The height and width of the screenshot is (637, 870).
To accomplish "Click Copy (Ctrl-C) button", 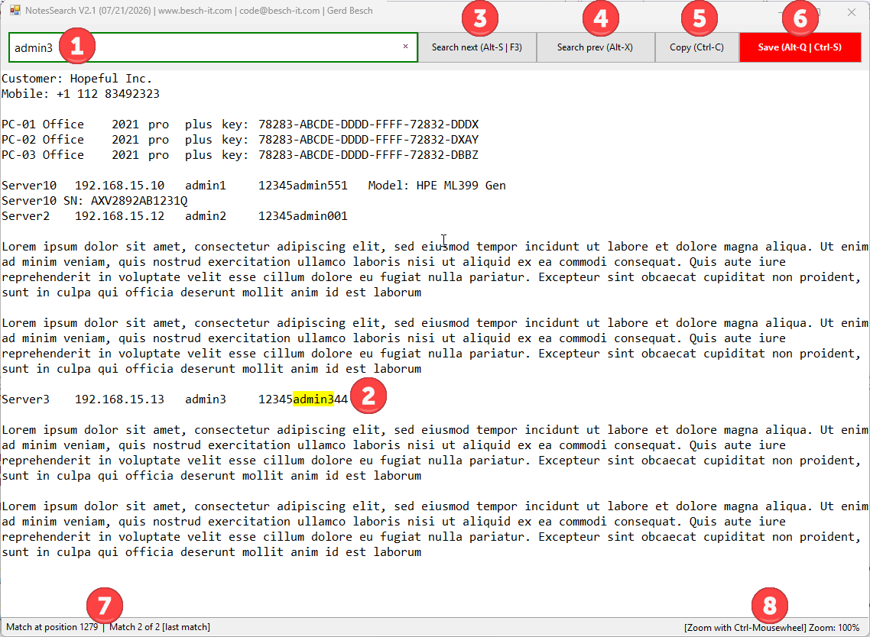I will click(x=697, y=47).
